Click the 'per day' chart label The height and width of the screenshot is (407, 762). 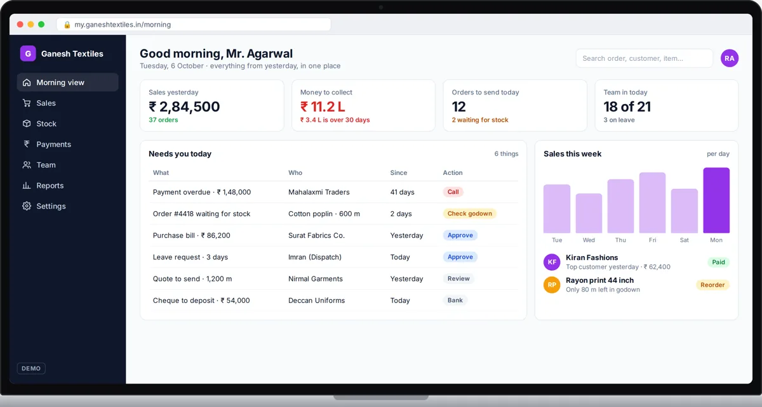click(718, 153)
